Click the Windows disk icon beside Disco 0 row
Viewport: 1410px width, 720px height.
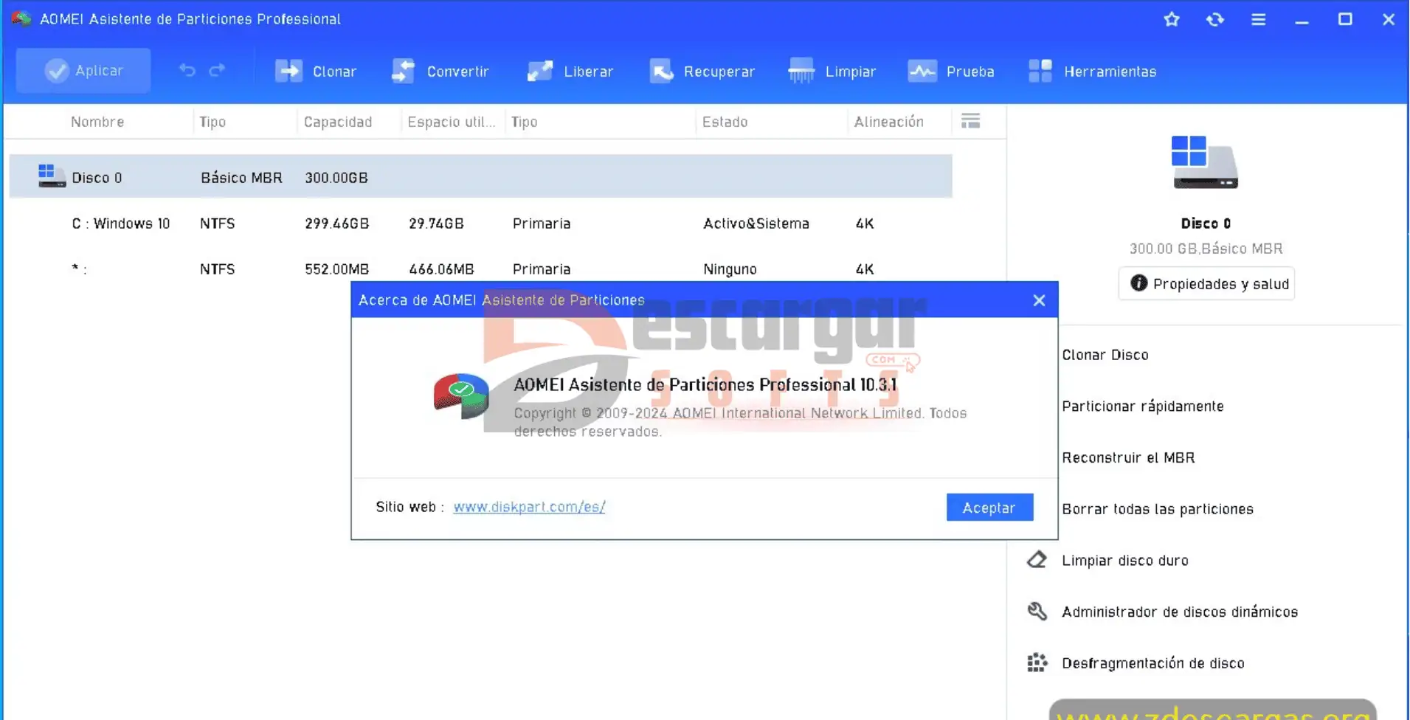click(51, 176)
